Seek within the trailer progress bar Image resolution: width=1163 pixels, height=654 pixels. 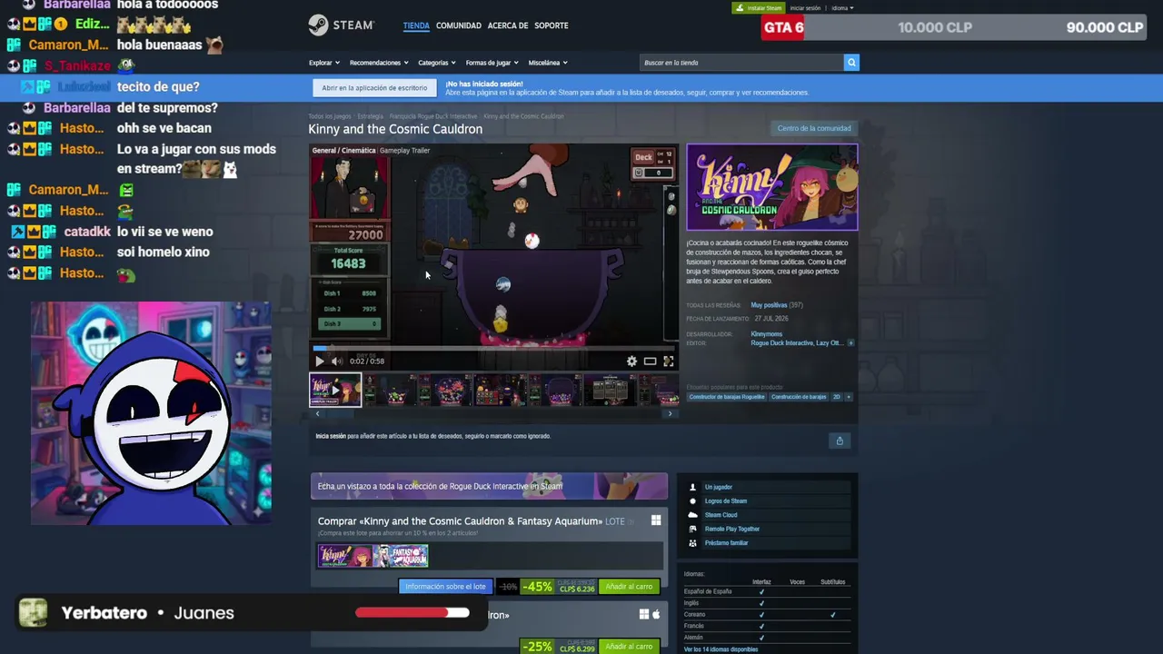click(x=493, y=348)
